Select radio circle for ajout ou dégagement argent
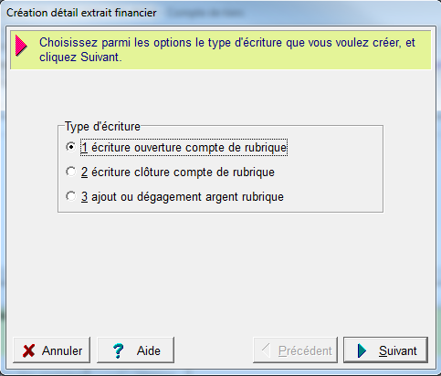The image size is (441, 376). [x=71, y=196]
